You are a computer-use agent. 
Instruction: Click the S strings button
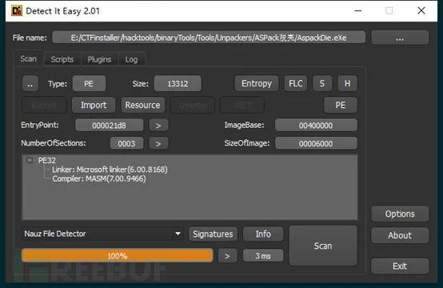coord(322,83)
